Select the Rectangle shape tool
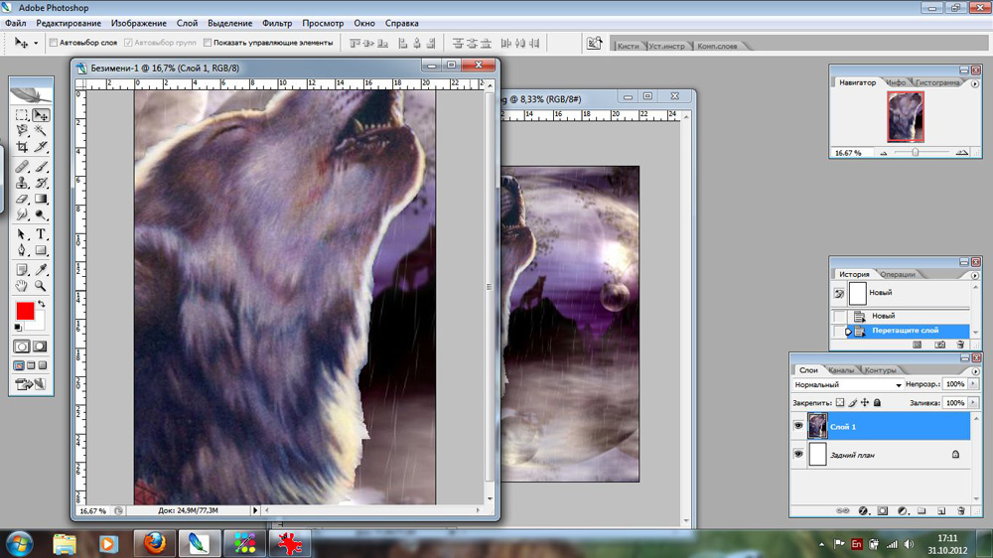 41,250
